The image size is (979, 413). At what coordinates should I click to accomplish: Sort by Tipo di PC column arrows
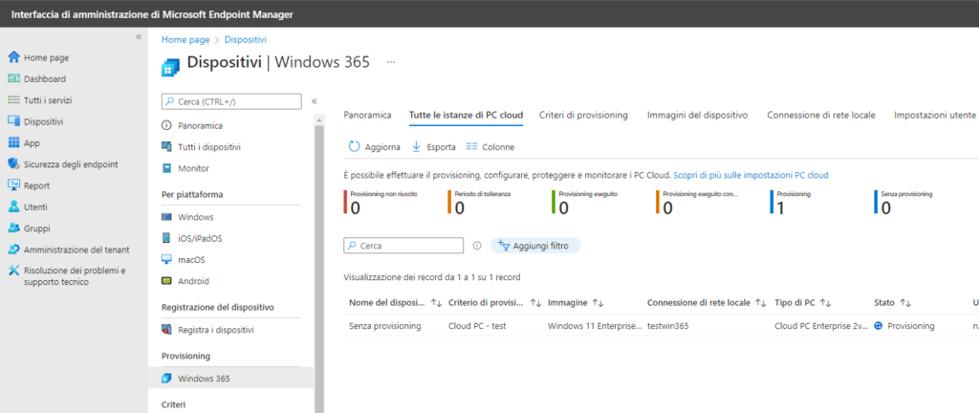(x=825, y=302)
